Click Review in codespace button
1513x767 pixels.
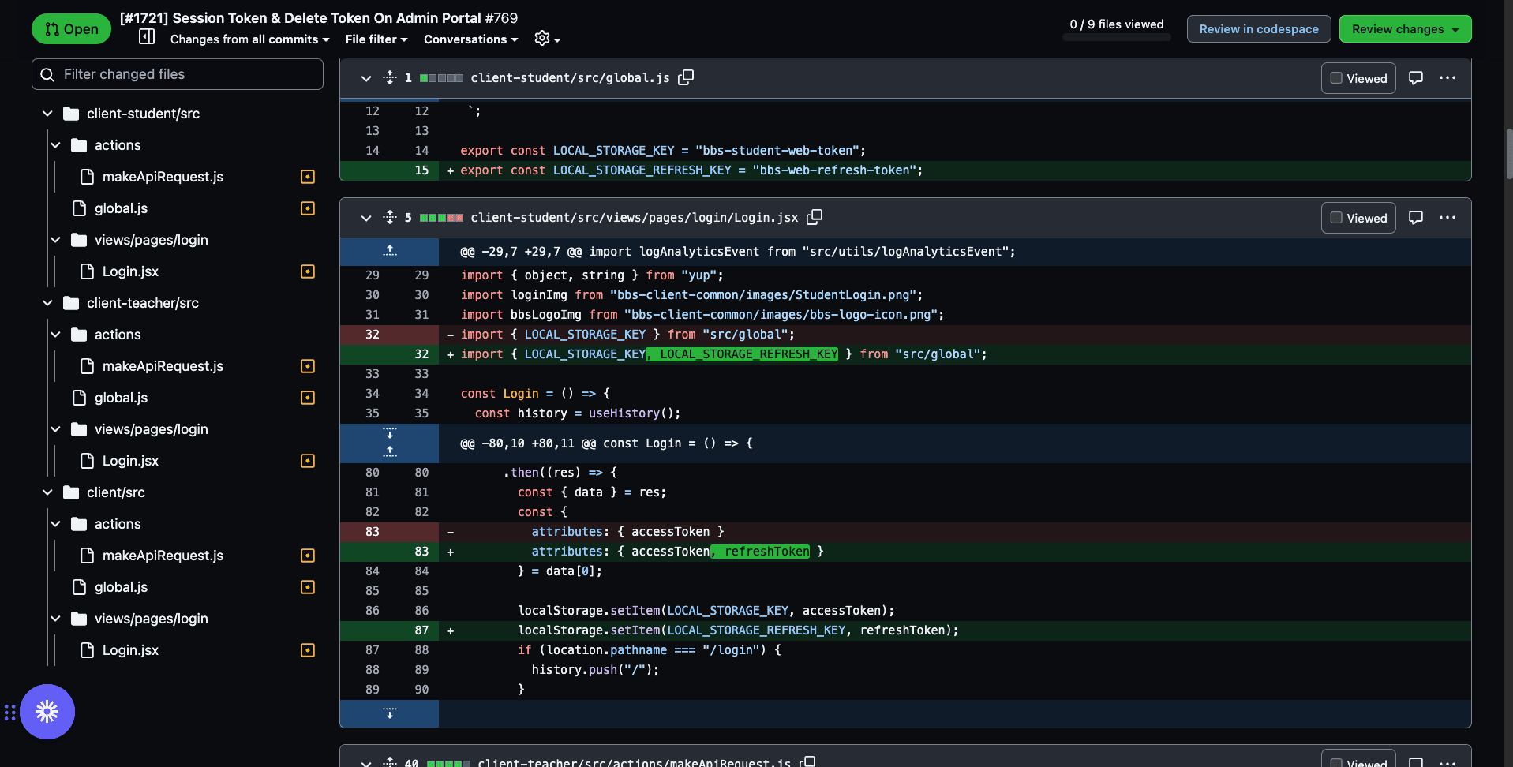click(x=1259, y=29)
